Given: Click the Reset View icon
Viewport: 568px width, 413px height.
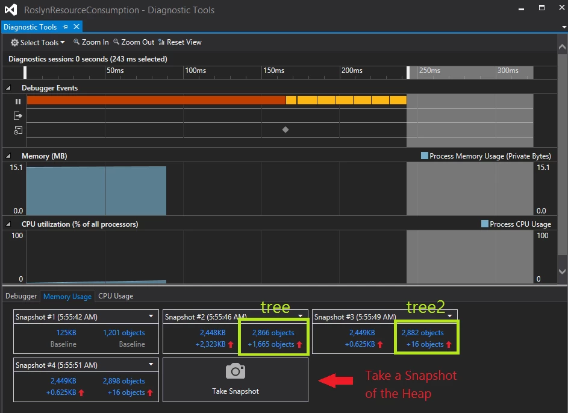Looking at the screenshot, I should [x=161, y=42].
